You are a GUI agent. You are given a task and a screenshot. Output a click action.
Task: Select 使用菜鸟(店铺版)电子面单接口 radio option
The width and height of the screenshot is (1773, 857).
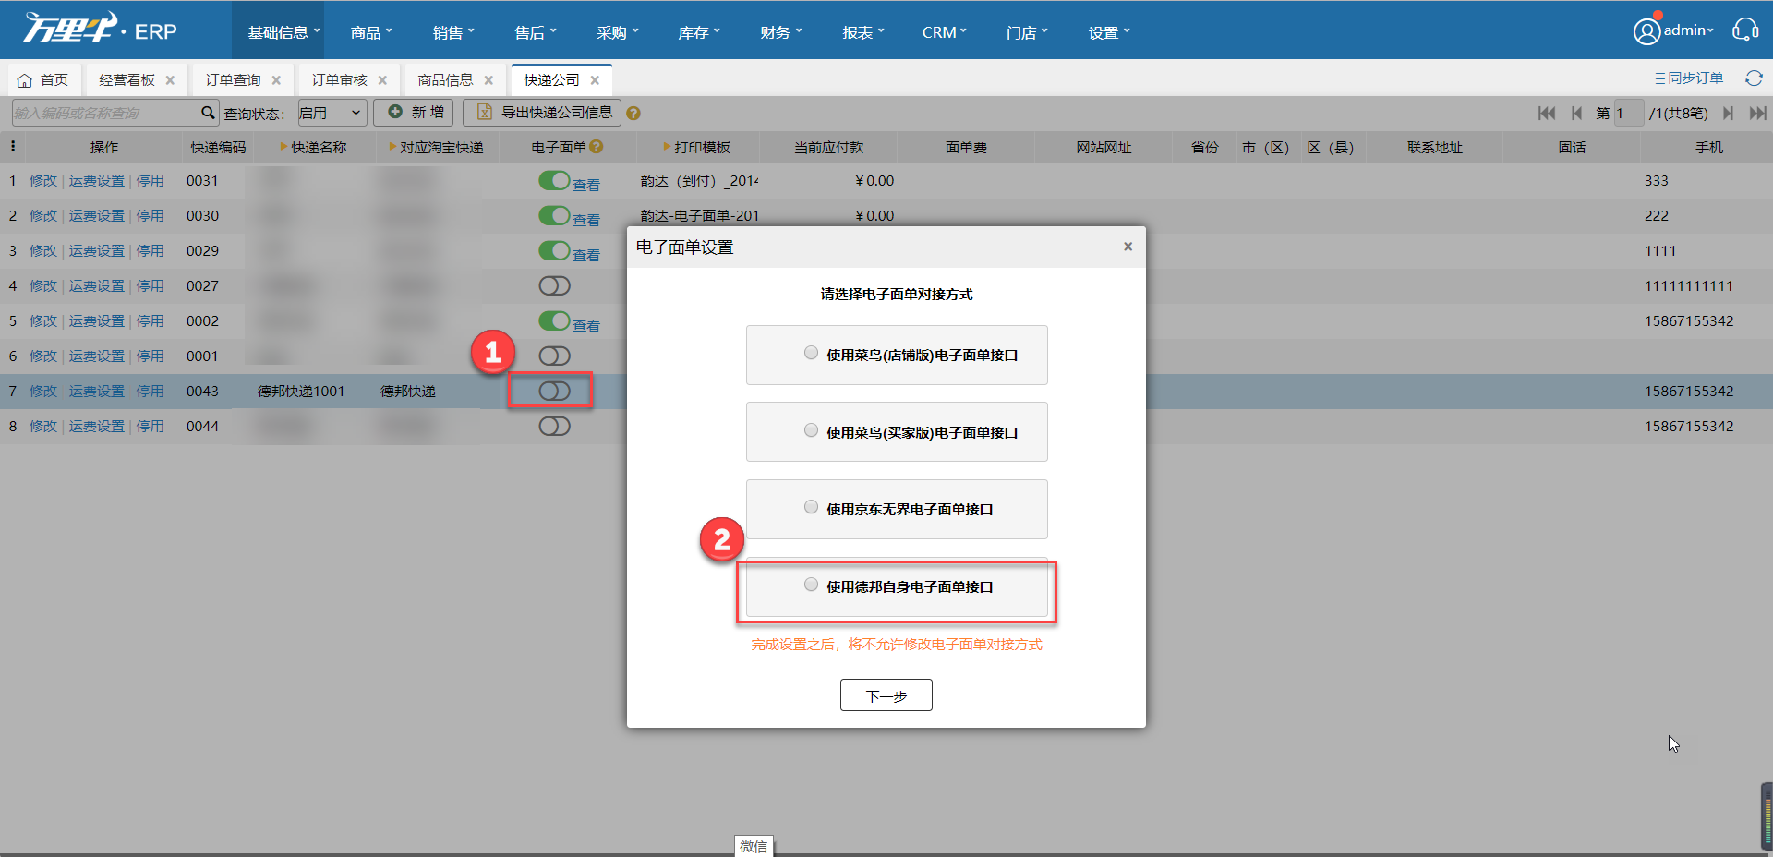(x=811, y=353)
